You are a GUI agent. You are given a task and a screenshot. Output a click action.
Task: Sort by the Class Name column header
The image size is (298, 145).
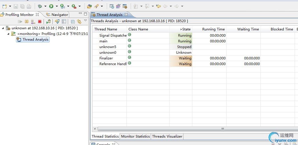click(x=148, y=29)
